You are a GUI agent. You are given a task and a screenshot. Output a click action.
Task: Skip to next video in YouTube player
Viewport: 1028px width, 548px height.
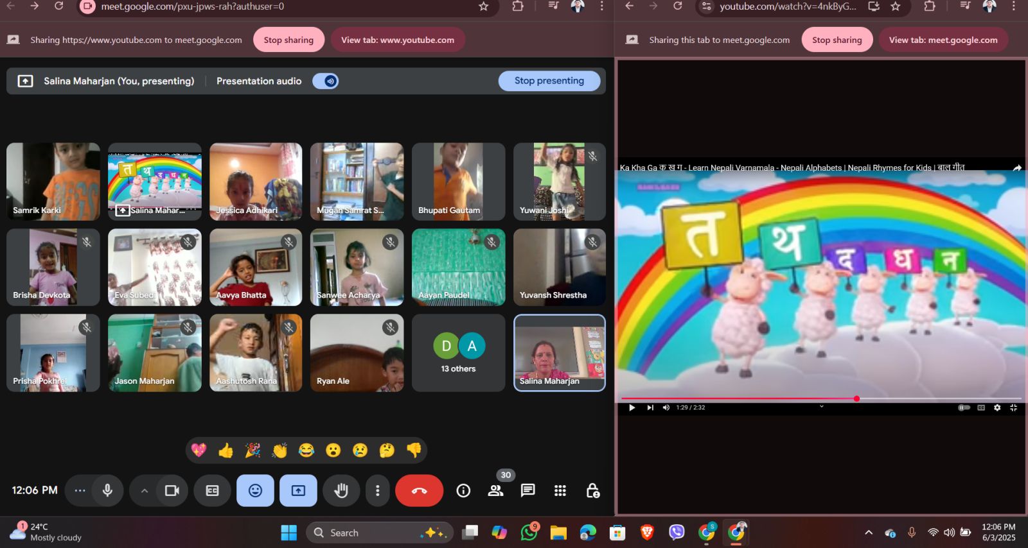(x=650, y=407)
